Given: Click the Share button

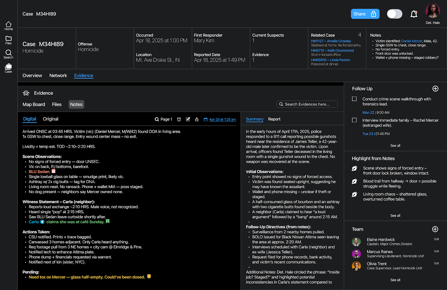Looking at the screenshot, I should [365, 14].
